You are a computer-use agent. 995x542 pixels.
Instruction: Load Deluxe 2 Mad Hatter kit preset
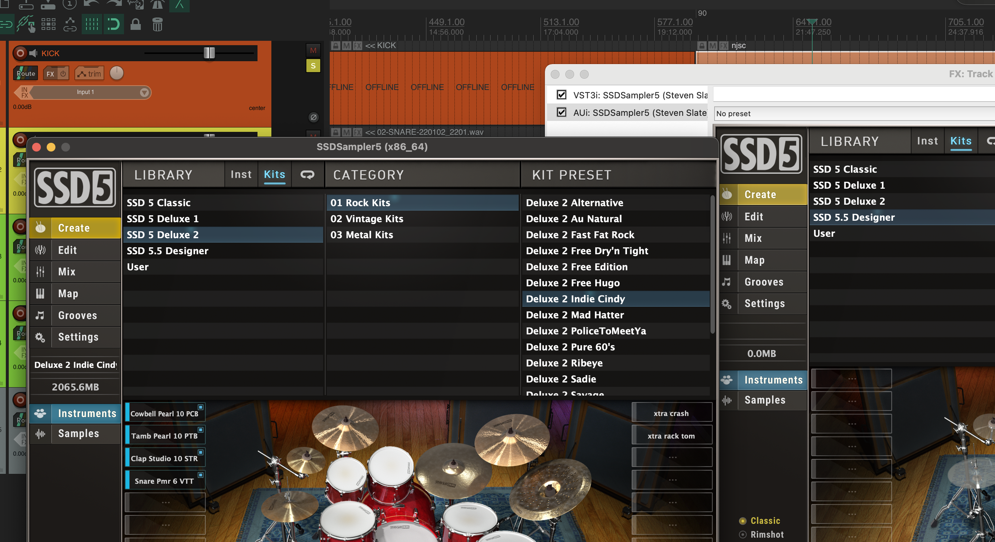616,315
